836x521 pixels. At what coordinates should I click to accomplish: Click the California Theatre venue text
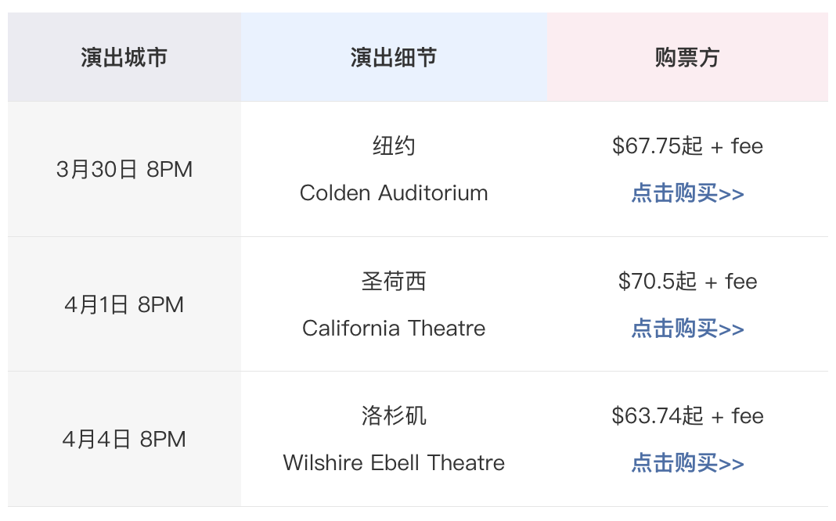coord(394,328)
